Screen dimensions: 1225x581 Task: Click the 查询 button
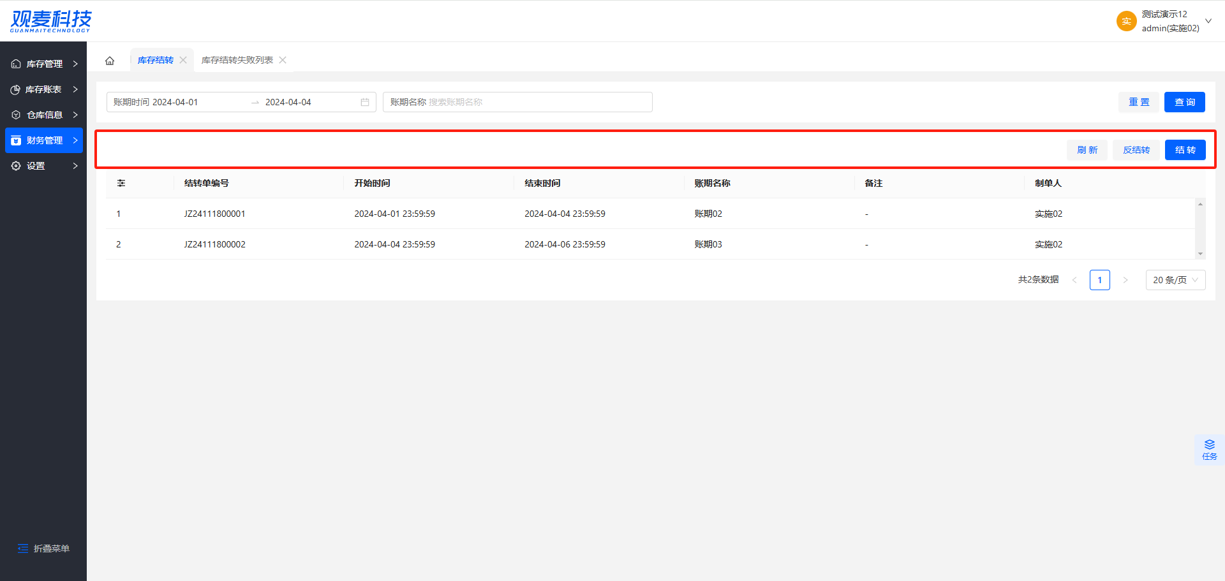pos(1185,102)
